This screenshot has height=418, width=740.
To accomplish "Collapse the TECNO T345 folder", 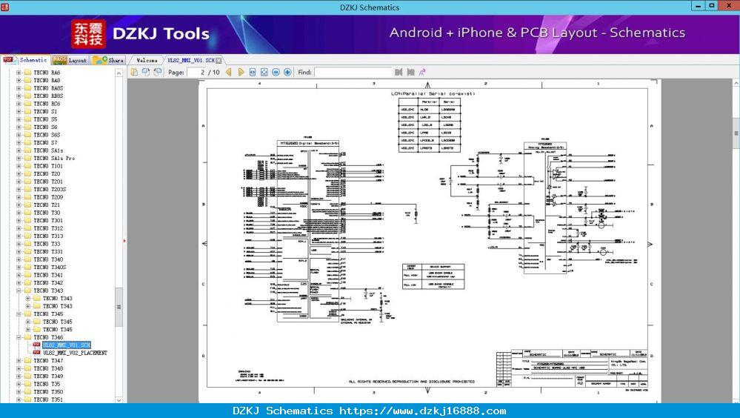I will [19, 314].
